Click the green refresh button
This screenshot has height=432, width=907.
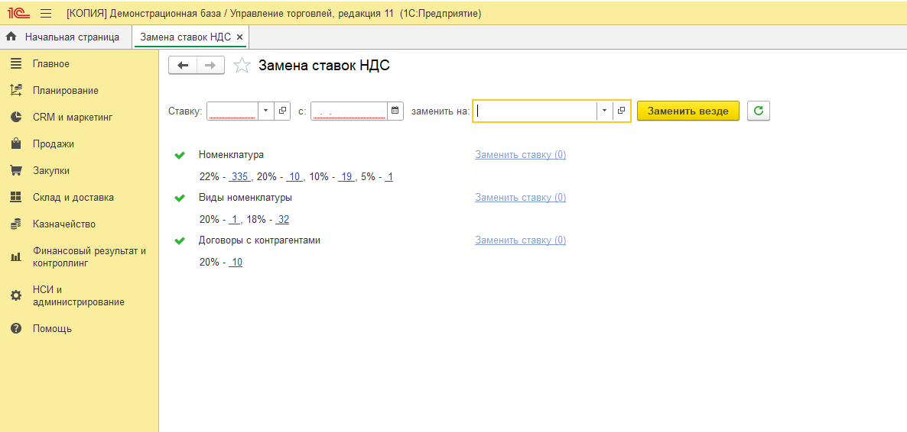click(x=759, y=111)
